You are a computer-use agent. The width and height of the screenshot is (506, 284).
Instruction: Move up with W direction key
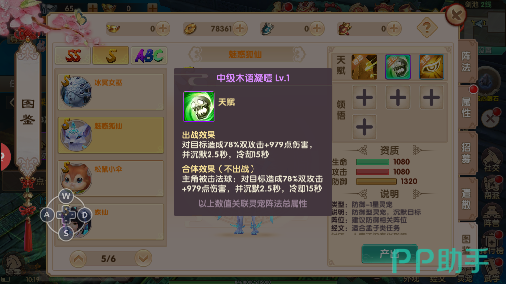pyautogui.click(x=66, y=196)
